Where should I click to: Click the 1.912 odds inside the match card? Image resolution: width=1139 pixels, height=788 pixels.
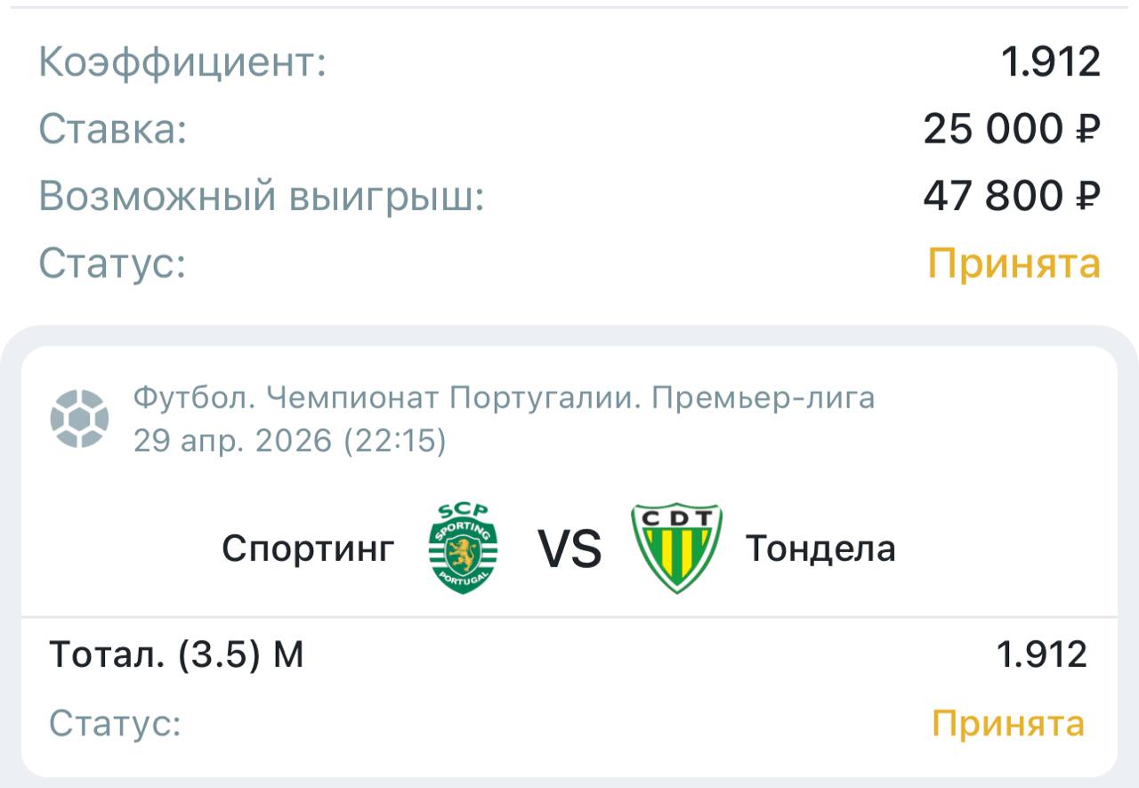point(1042,654)
